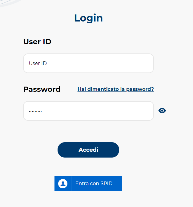Log in with SPID instead
The height and width of the screenshot is (207, 193).
pyautogui.click(x=88, y=184)
